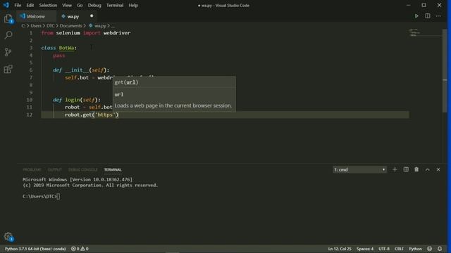Open the Source Control view
The width and height of the screenshot is (451, 253).
(8, 52)
